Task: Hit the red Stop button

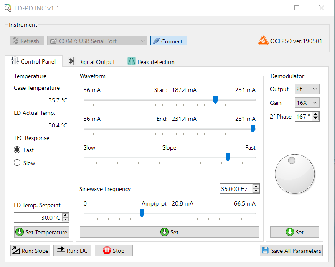Action: (114, 251)
